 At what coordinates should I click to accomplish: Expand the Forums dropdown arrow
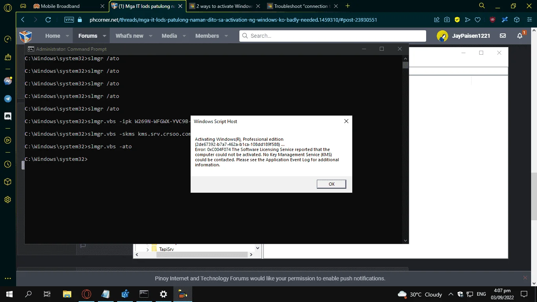[104, 36]
